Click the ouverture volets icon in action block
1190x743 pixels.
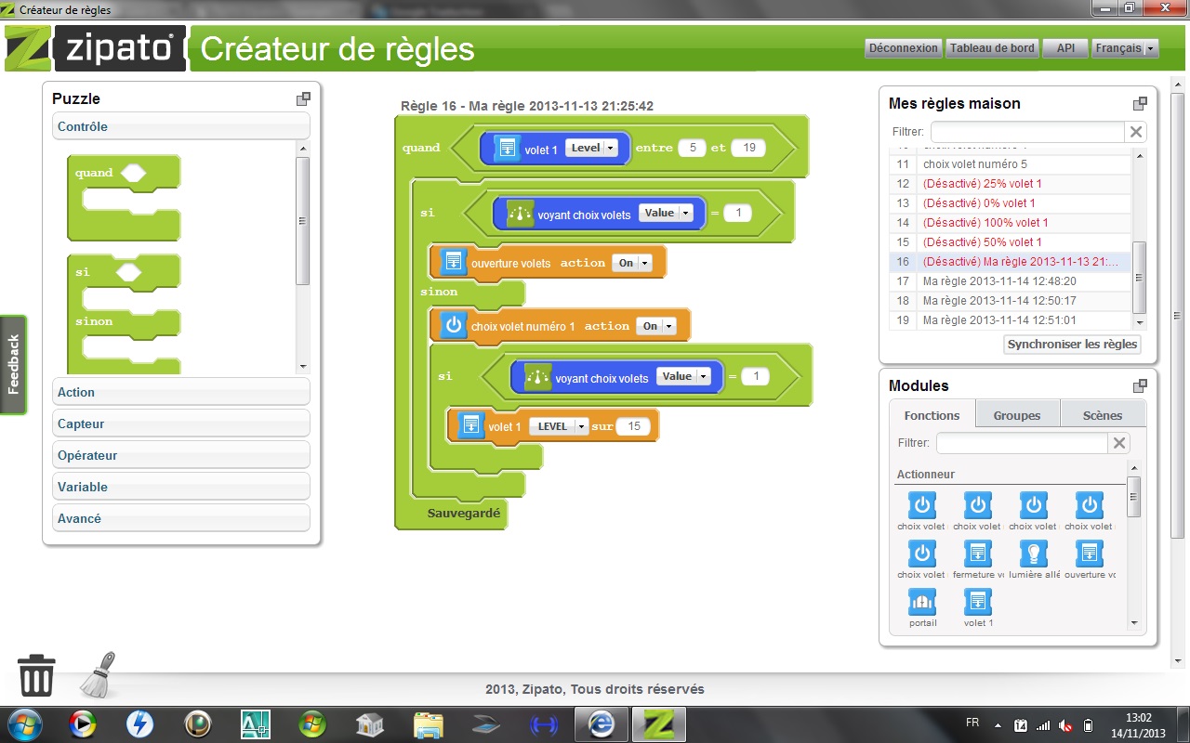point(453,262)
